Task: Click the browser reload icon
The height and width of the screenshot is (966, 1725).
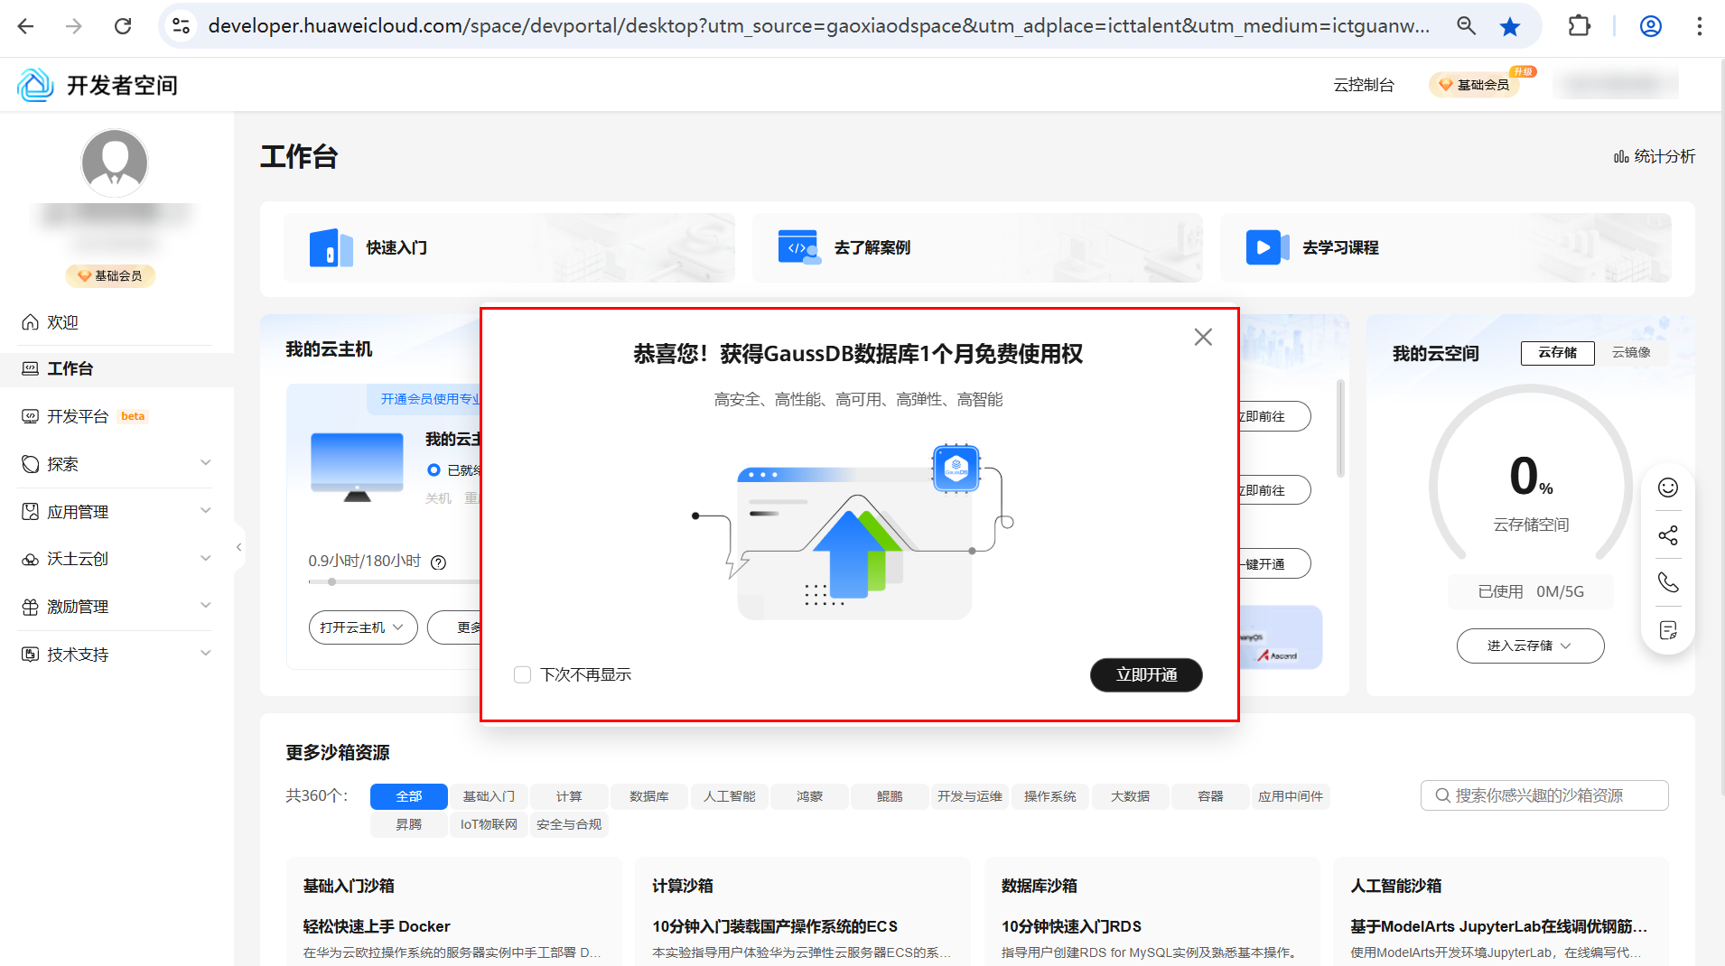Action: pyautogui.click(x=123, y=26)
